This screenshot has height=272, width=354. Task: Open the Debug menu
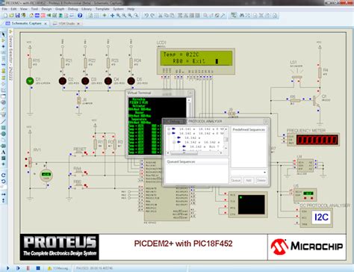point(72,9)
